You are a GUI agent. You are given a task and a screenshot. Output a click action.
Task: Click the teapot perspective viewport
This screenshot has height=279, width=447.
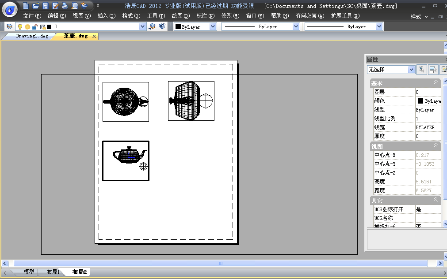pos(126,161)
